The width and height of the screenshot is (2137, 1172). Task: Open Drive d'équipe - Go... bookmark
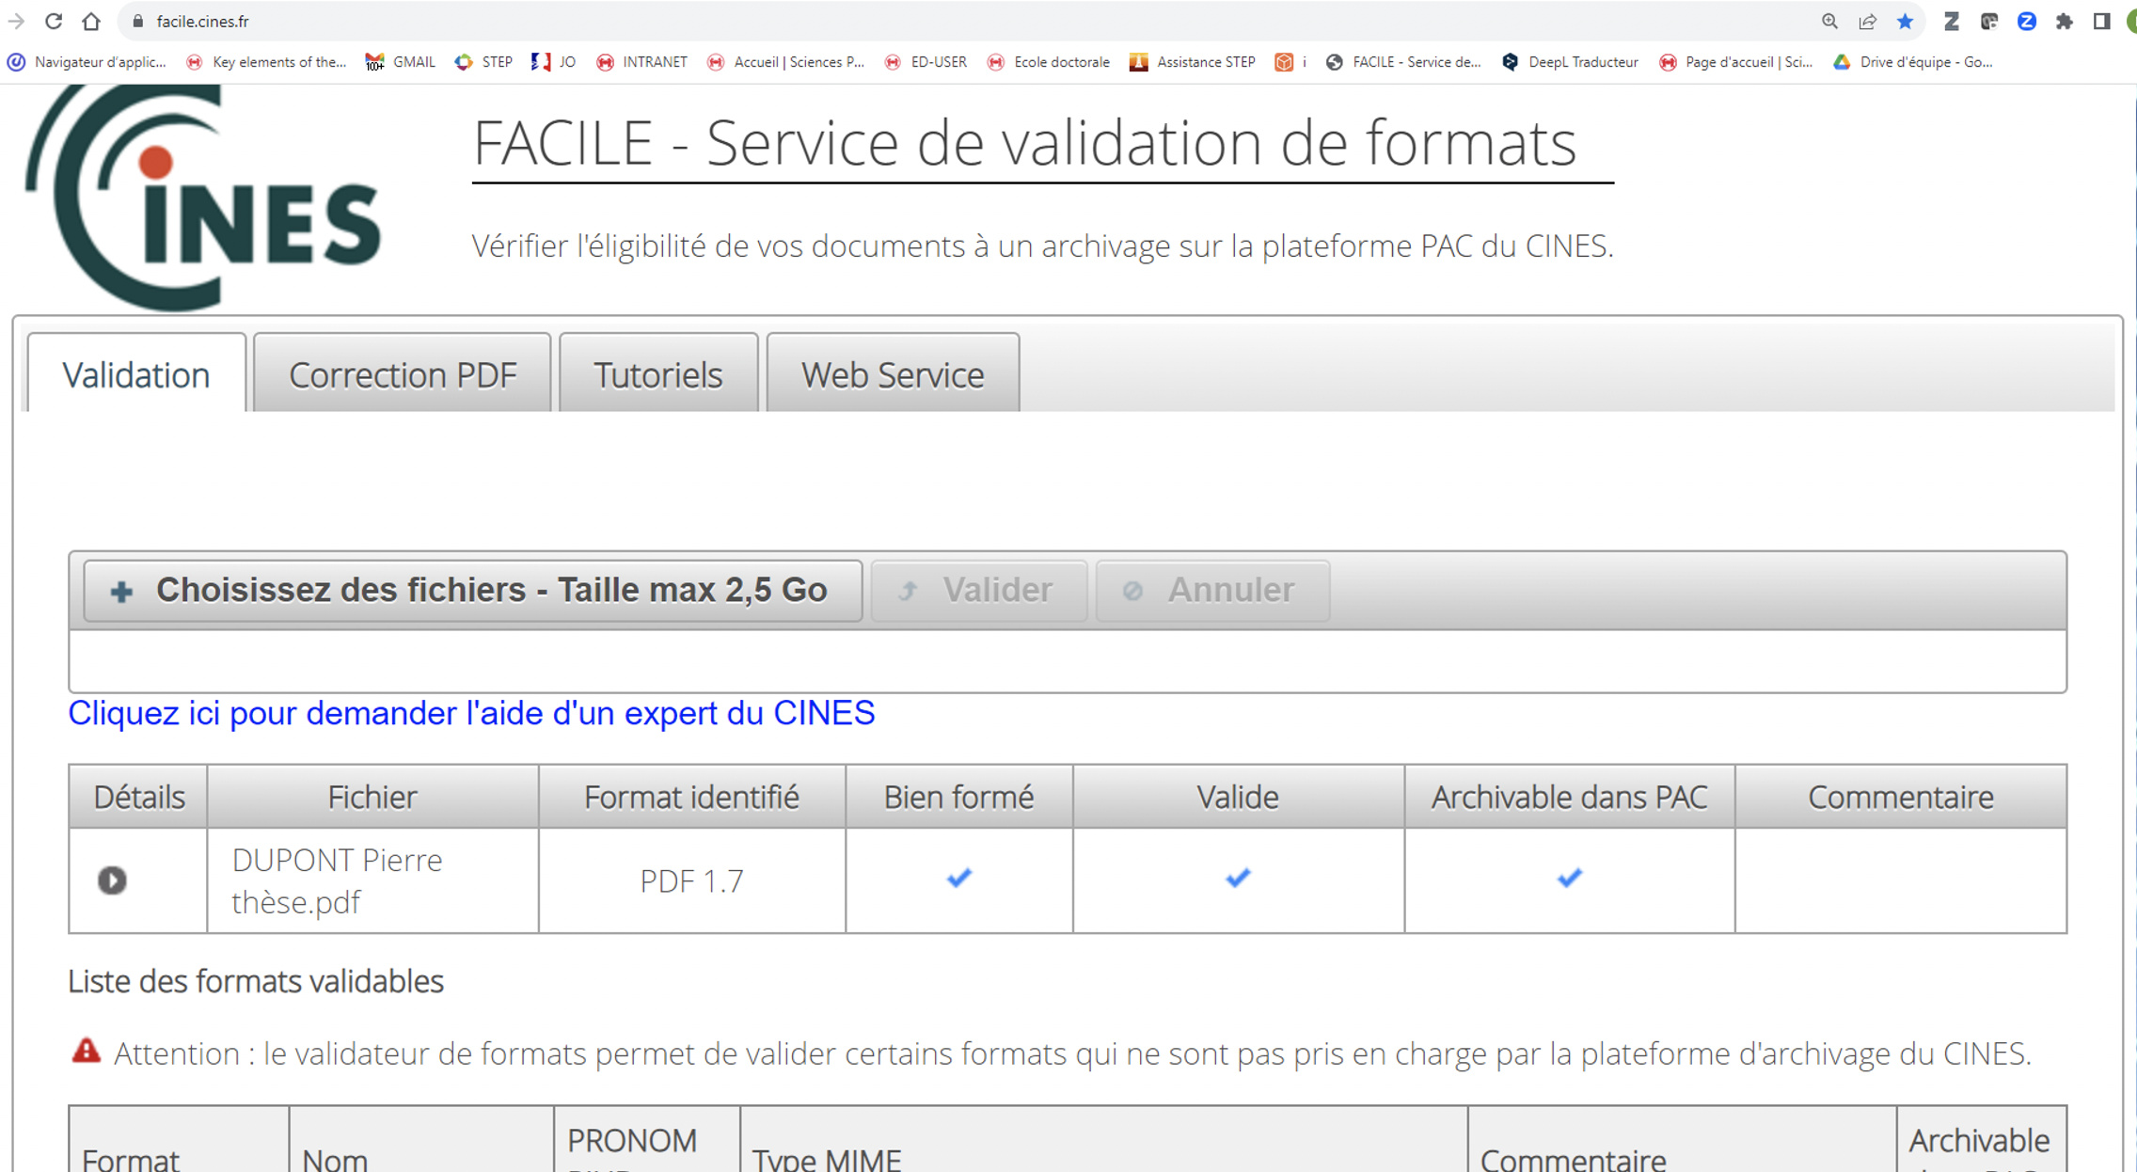[x=1913, y=62]
